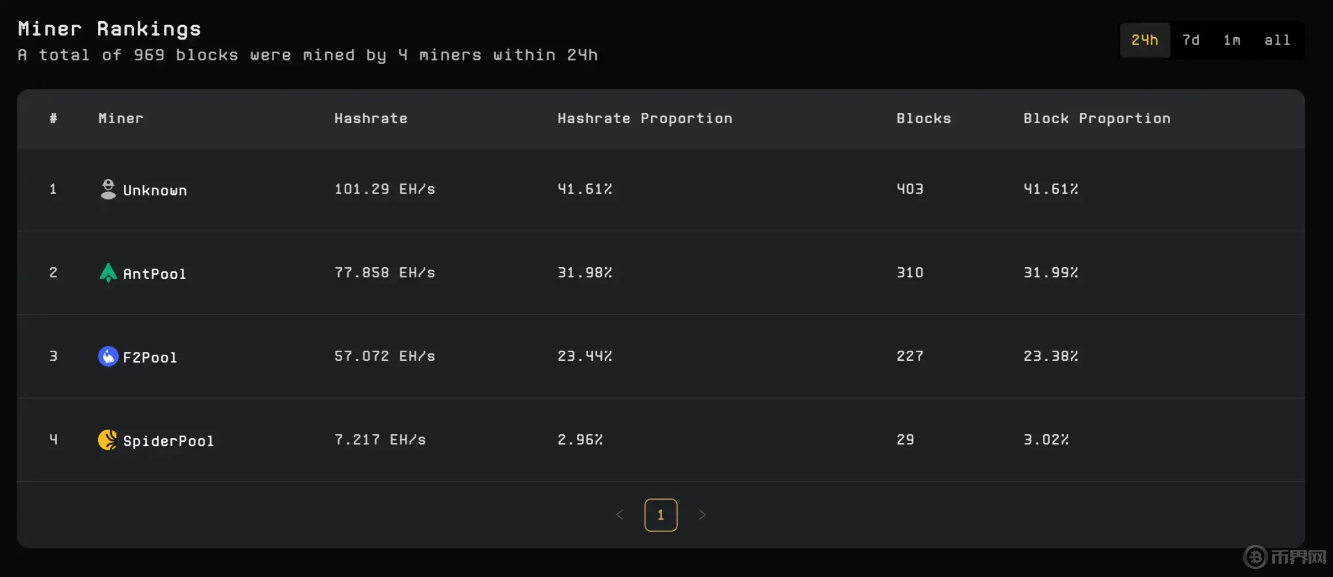This screenshot has width=1333, height=577.
Task: Click the Hashrate column header
Action: pos(371,119)
